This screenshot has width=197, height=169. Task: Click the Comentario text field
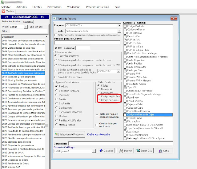point(123,143)
